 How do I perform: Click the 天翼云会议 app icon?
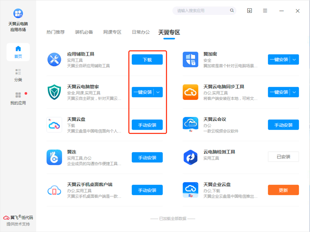tap(190, 125)
